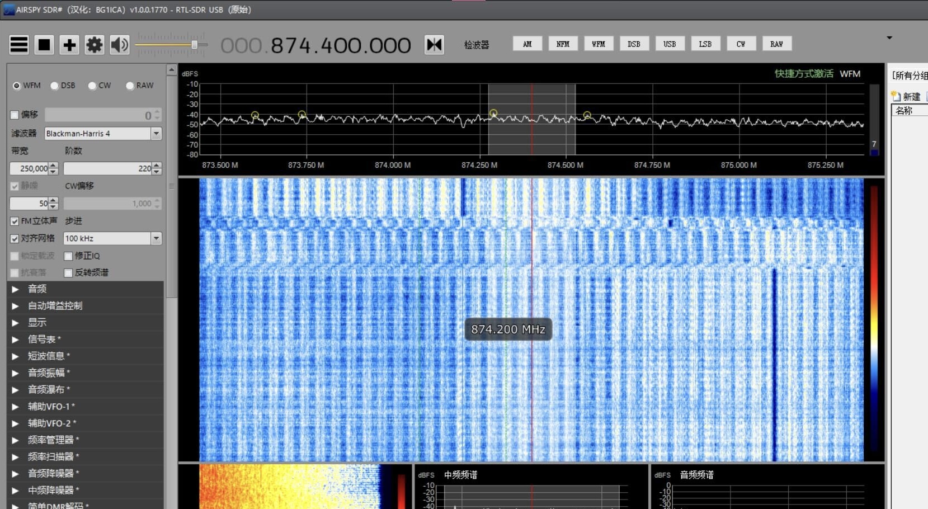Click the new (新建) icon in the right panel
This screenshot has width=928, height=509.
(896, 96)
